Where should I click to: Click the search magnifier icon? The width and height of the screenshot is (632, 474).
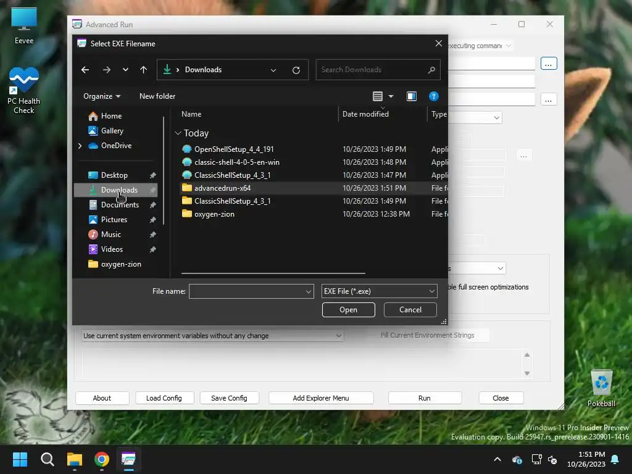[431, 70]
